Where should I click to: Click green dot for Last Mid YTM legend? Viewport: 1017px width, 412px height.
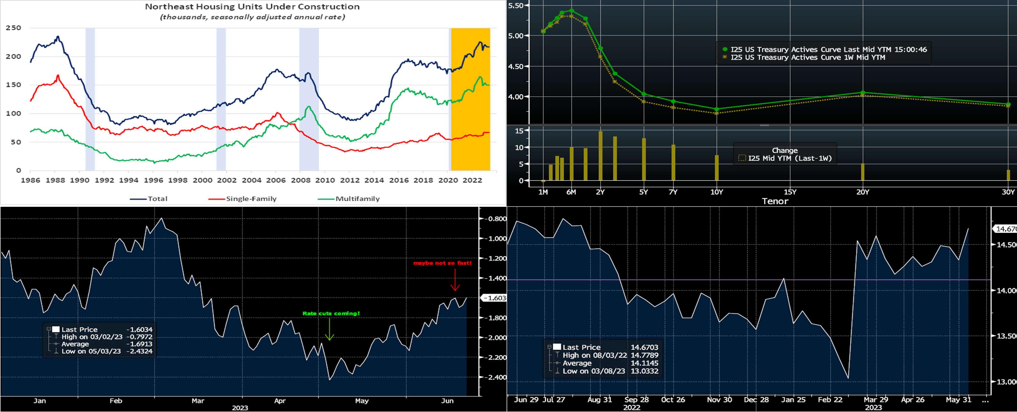[x=725, y=49]
